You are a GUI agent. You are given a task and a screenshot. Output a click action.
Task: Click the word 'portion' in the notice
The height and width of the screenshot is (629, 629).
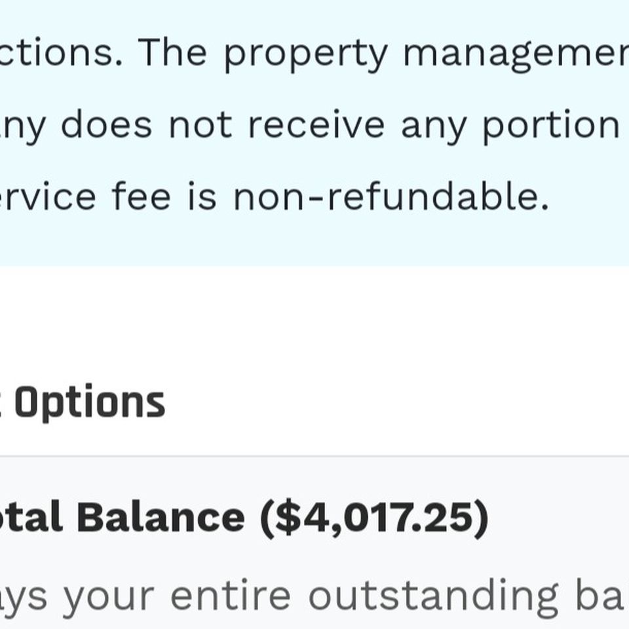pos(551,126)
